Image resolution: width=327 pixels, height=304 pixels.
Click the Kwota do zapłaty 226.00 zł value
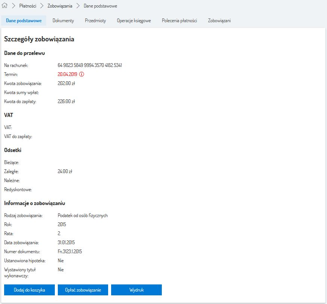point(66,102)
